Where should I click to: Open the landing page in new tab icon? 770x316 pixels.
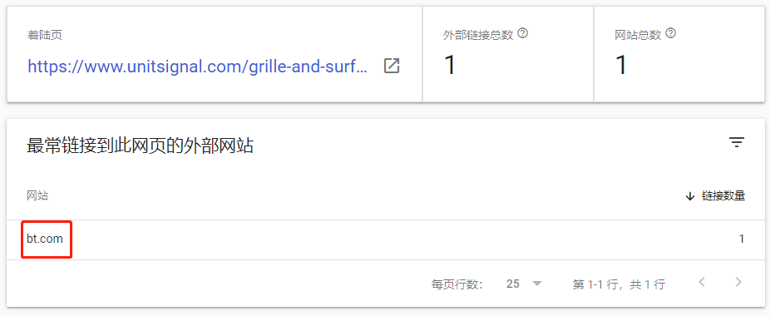392,66
